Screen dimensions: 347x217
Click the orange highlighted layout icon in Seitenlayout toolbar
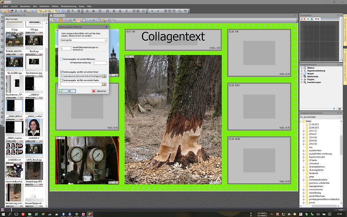61,20
